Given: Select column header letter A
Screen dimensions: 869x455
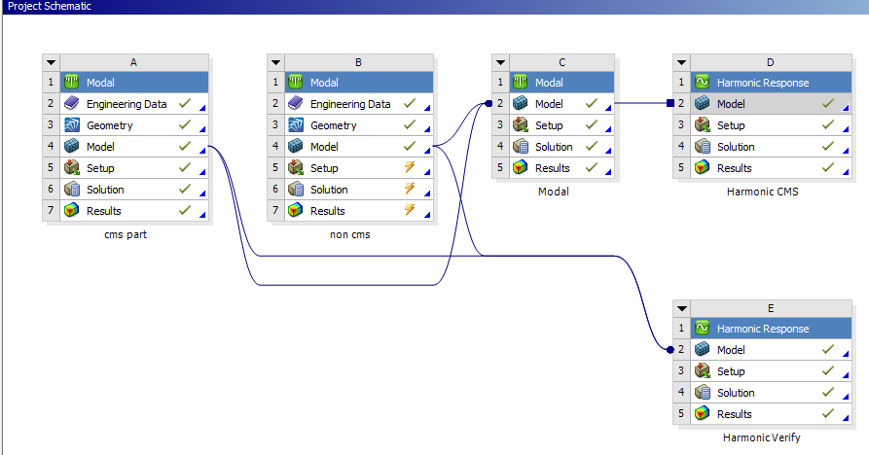Looking at the screenshot, I should (133, 62).
